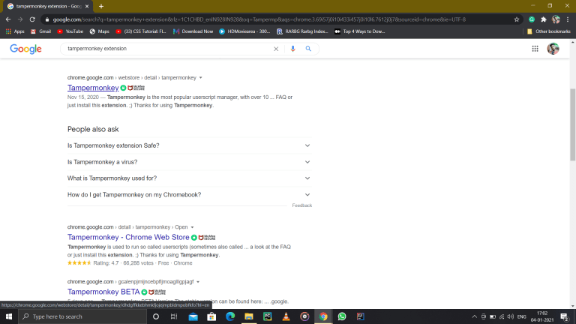Click the taskbar 'Type here to search' box

click(82, 316)
